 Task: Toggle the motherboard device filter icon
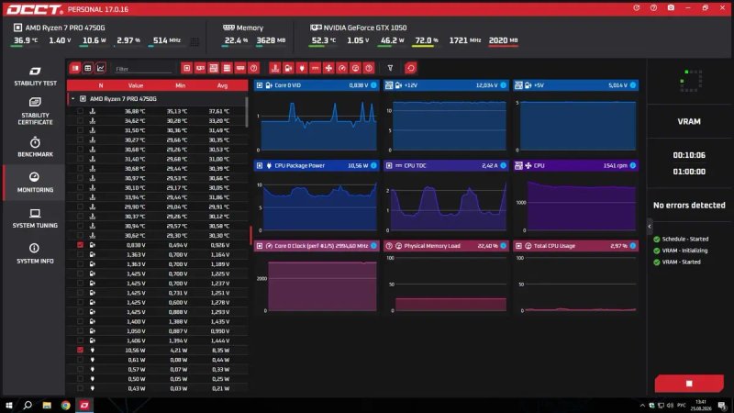214,68
